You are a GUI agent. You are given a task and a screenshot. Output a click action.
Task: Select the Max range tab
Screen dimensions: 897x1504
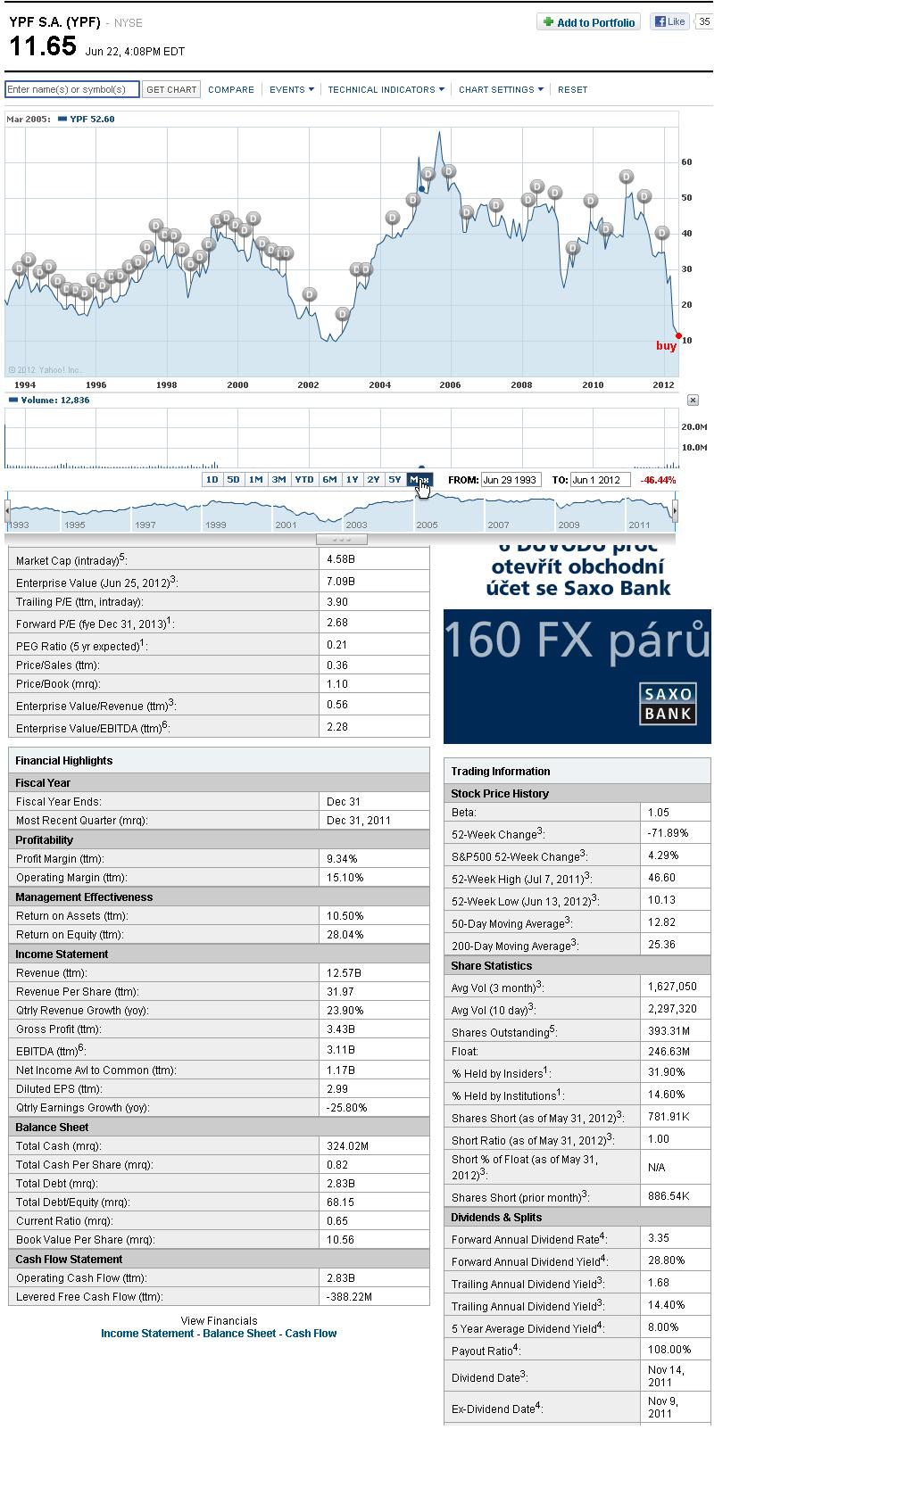[x=419, y=480]
